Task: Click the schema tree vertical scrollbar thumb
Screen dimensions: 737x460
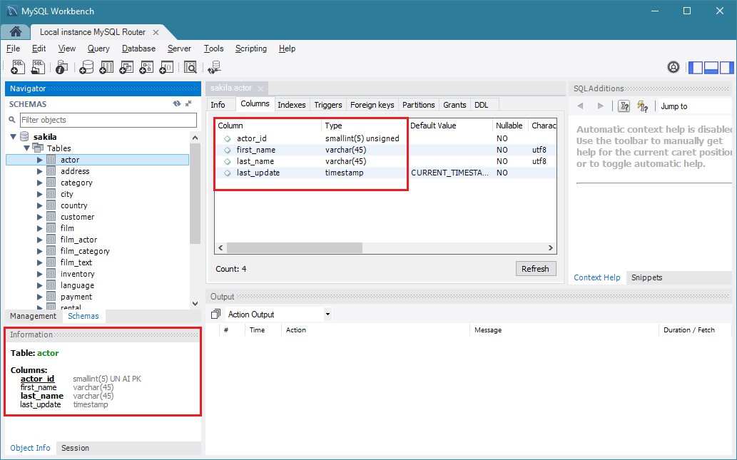Action: tap(195, 193)
